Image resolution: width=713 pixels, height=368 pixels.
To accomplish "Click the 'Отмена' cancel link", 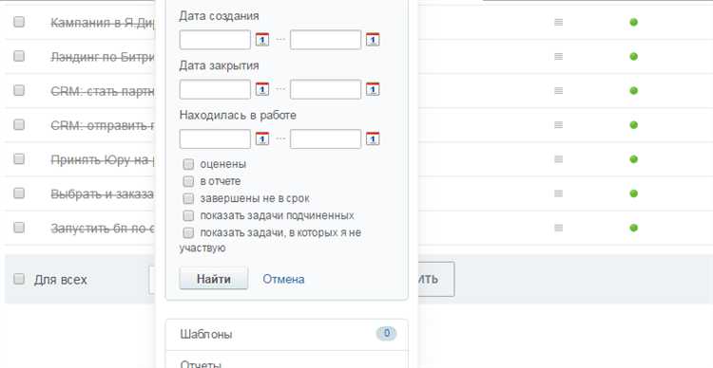I will pyautogui.click(x=283, y=279).
